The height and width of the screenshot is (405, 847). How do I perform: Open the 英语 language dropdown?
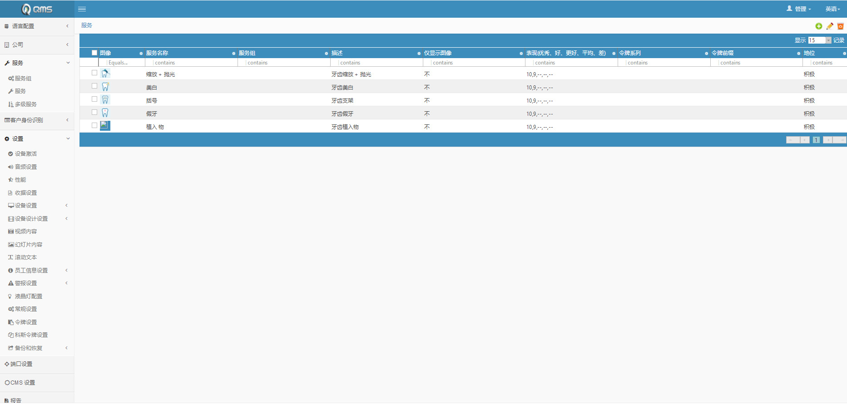point(833,9)
